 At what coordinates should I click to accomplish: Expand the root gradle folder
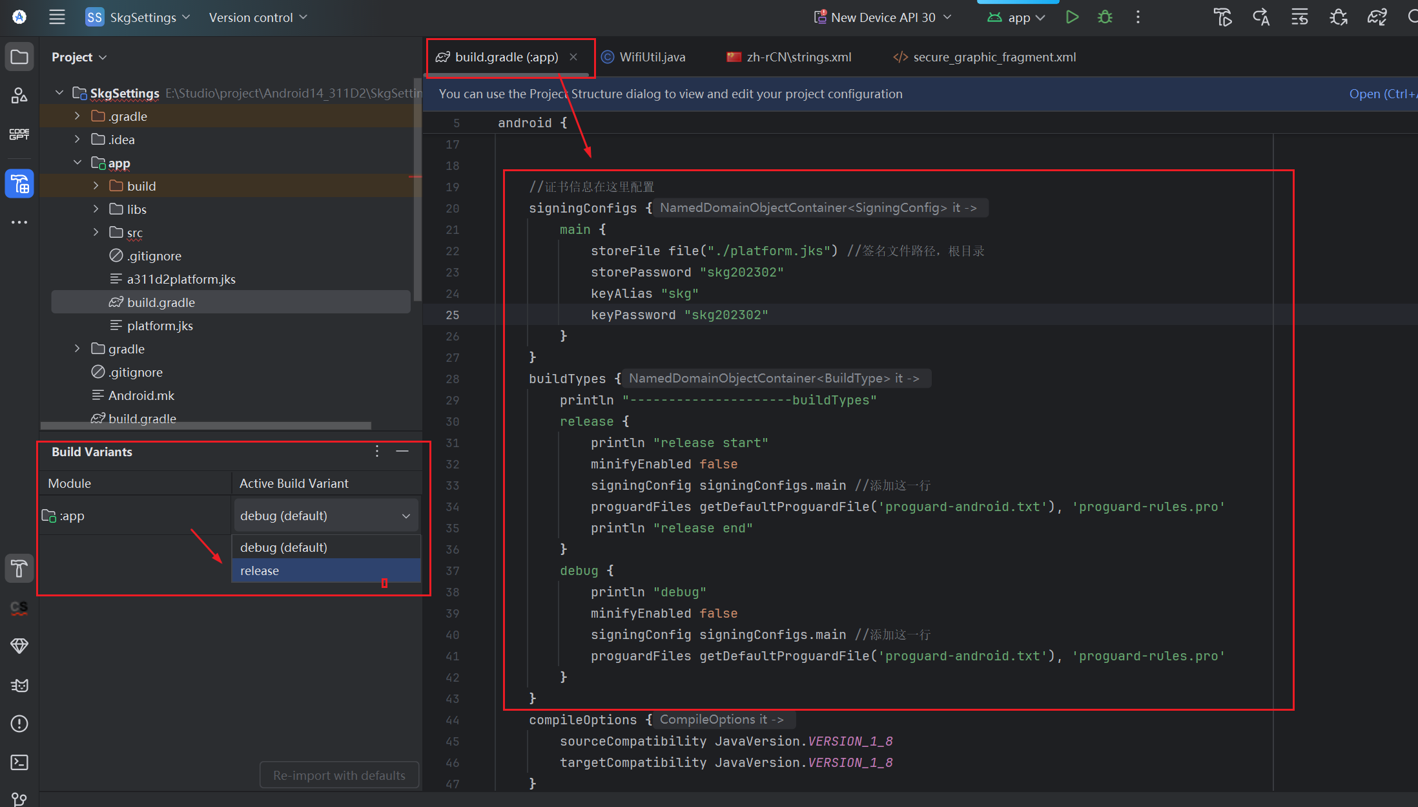(77, 349)
